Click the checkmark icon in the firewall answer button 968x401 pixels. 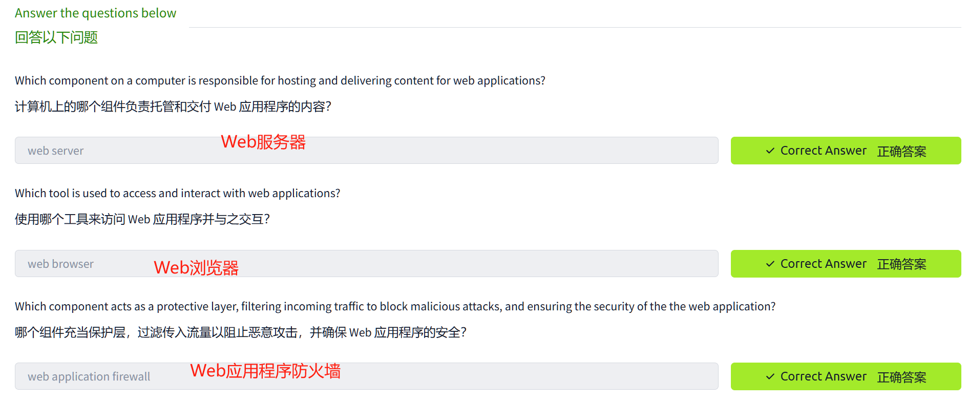coord(770,377)
